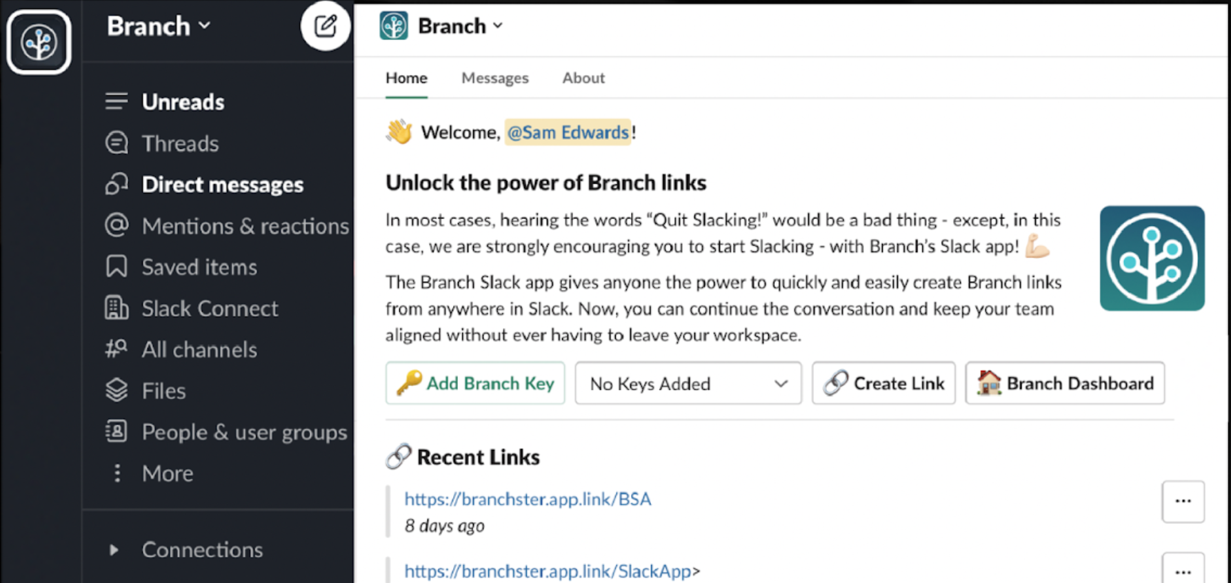Switch to the Messages tab
1231x583 pixels.
[x=495, y=79]
